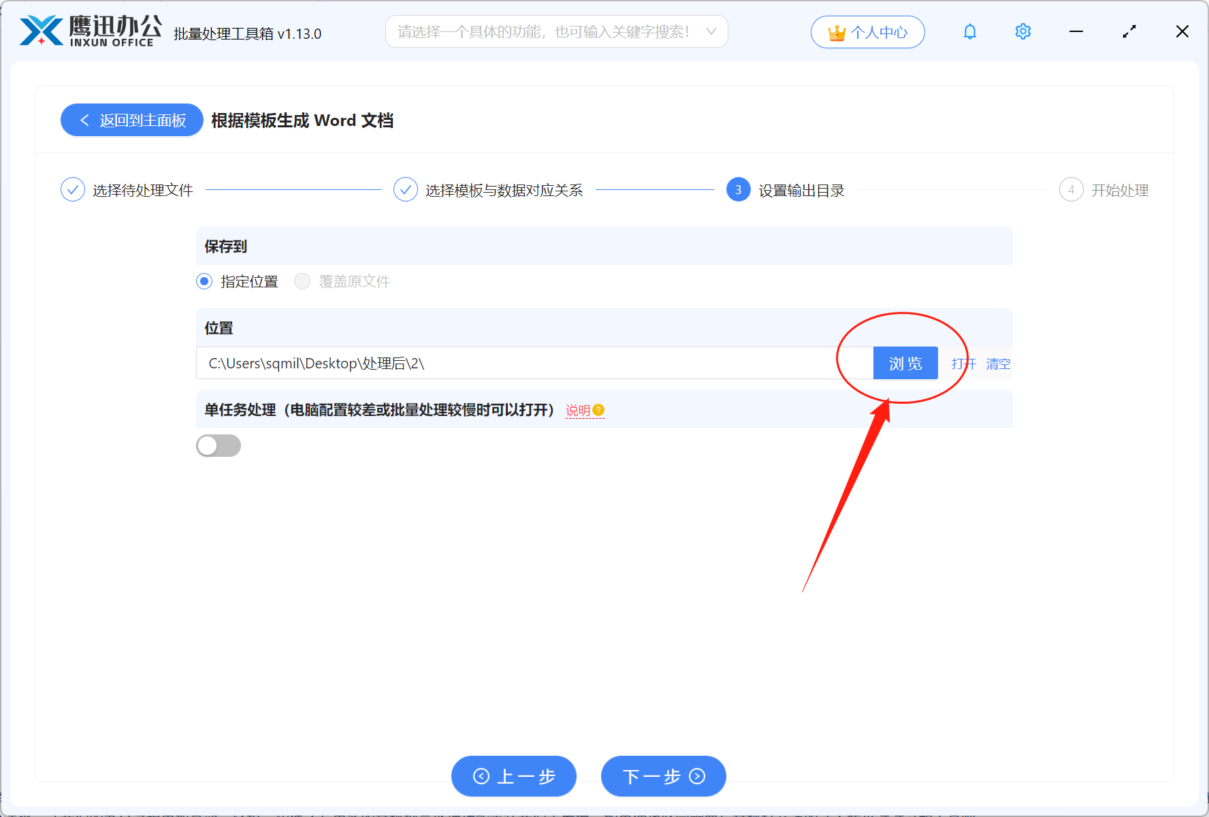This screenshot has height=817, width=1209.
Task: Click the 上一步 button
Action: tap(513, 776)
